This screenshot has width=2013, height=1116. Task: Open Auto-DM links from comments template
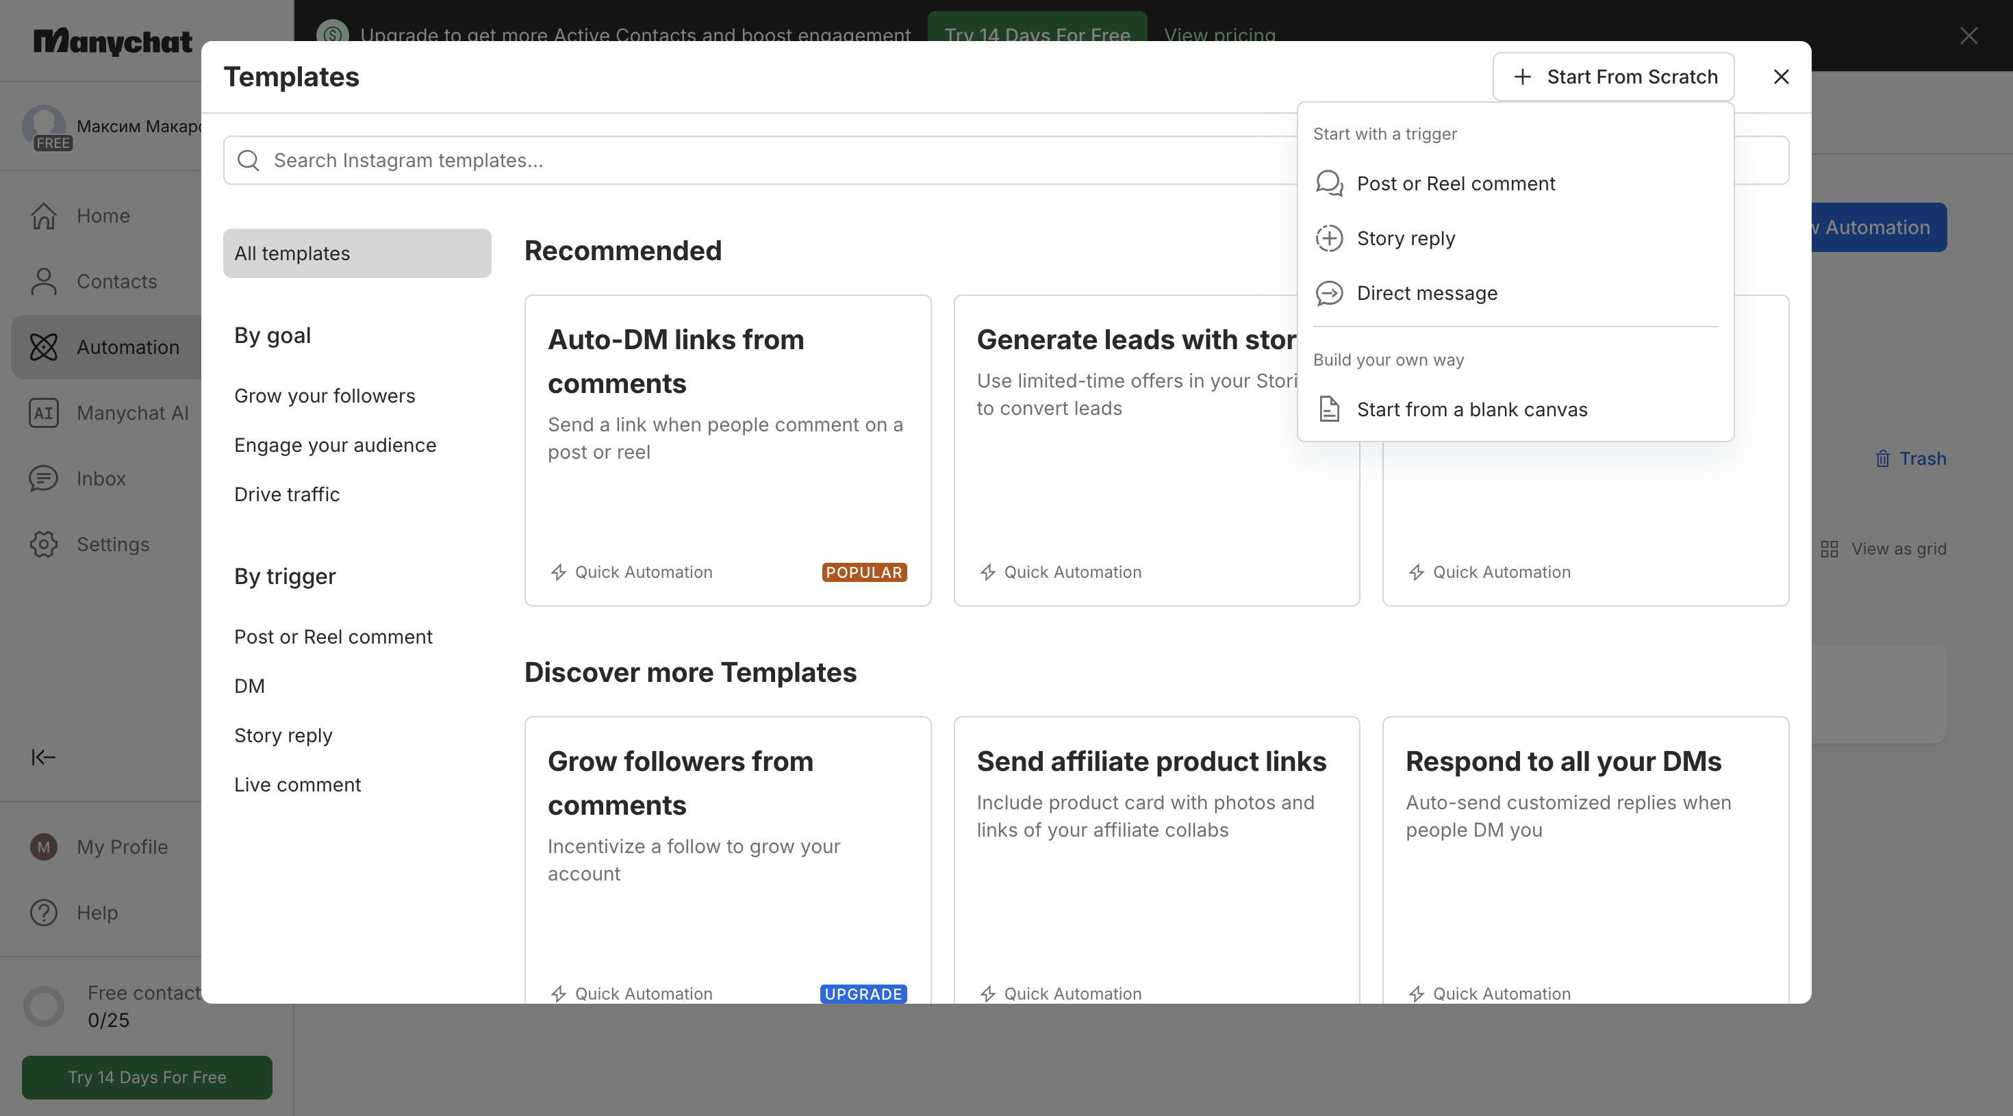pyautogui.click(x=728, y=450)
